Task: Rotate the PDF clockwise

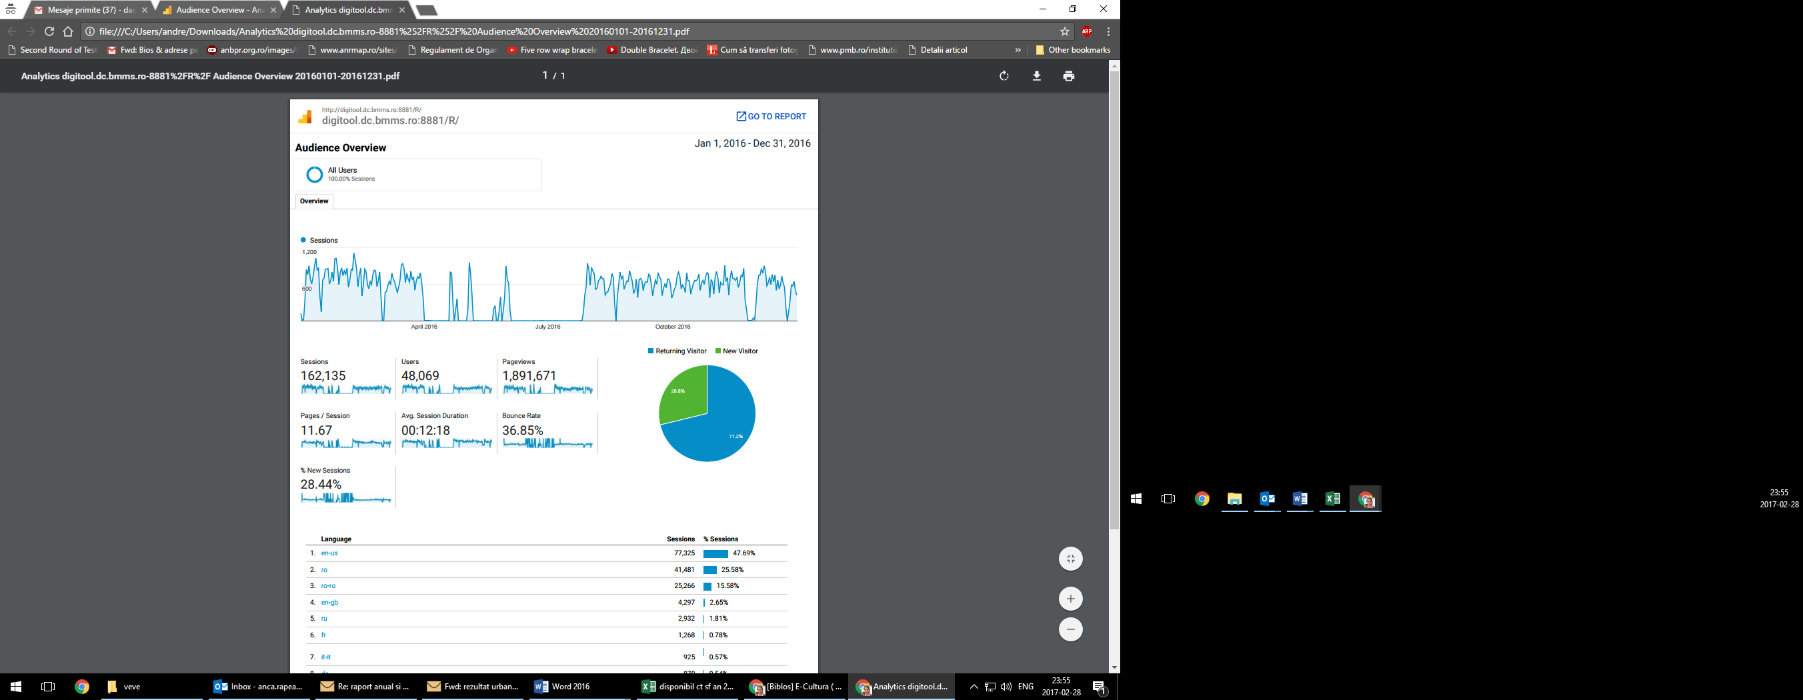Action: tap(1004, 75)
